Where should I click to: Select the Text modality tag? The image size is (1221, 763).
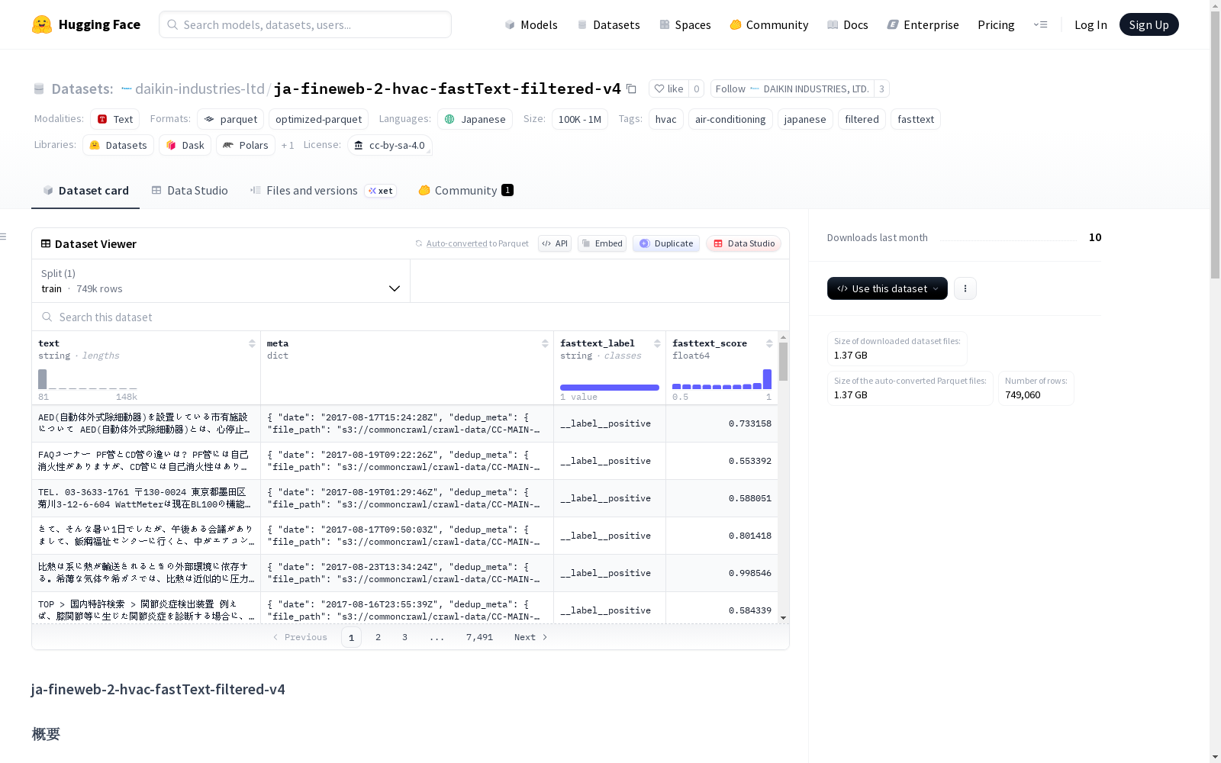coord(115,119)
